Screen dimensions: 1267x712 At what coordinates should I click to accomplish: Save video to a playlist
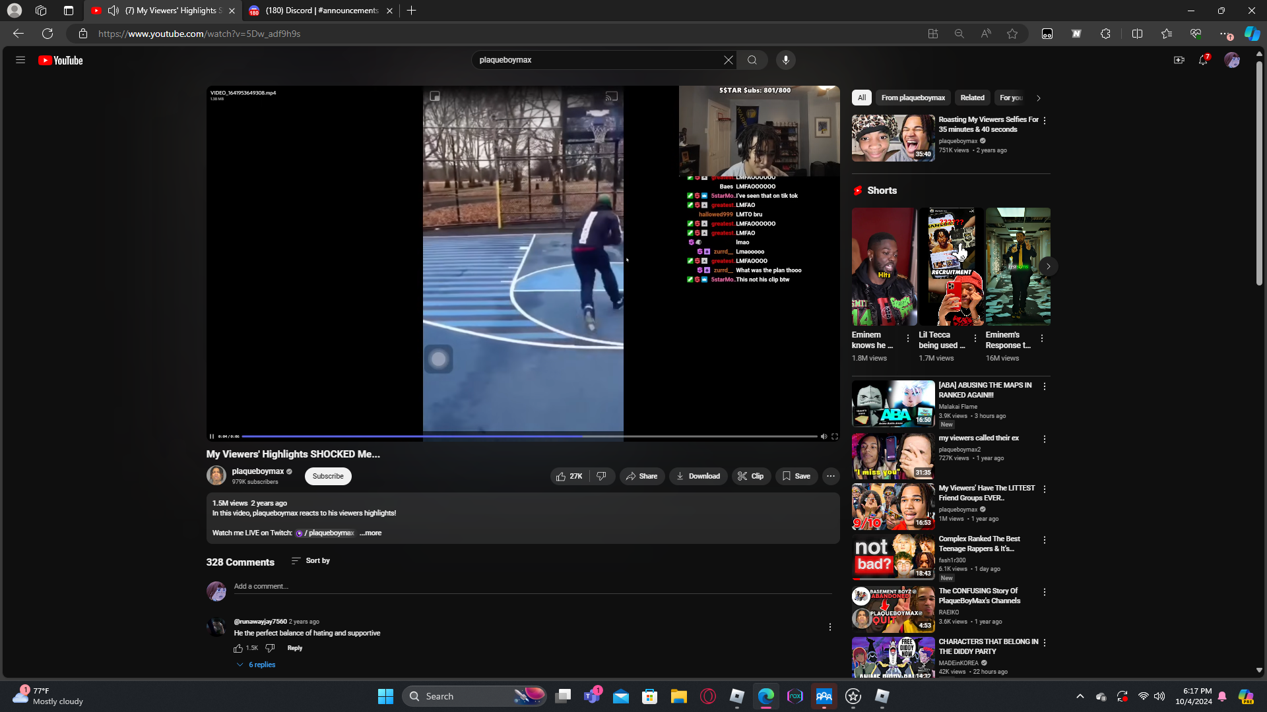tap(796, 476)
